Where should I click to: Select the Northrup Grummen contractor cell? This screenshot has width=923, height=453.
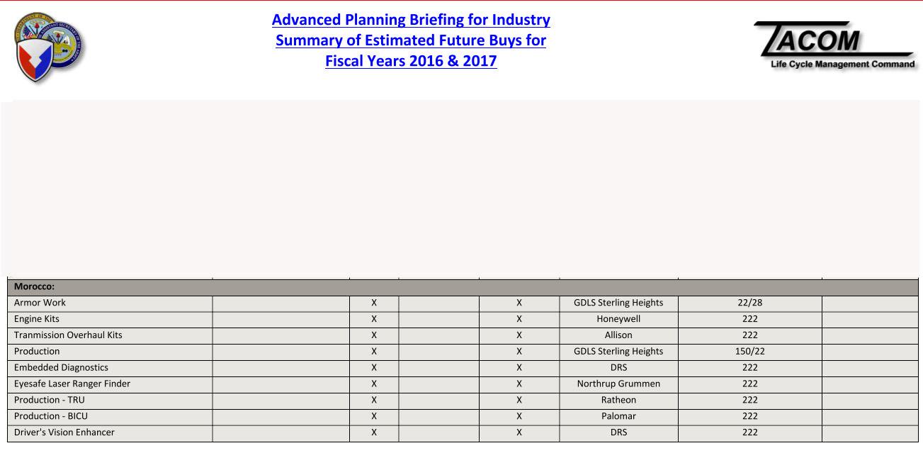pos(618,384)
